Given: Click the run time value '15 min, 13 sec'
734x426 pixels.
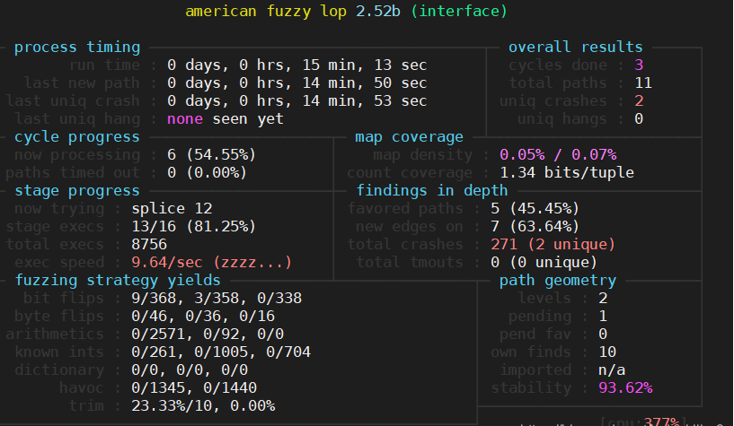Looking at the screenshot, I should tap(364, 65).
